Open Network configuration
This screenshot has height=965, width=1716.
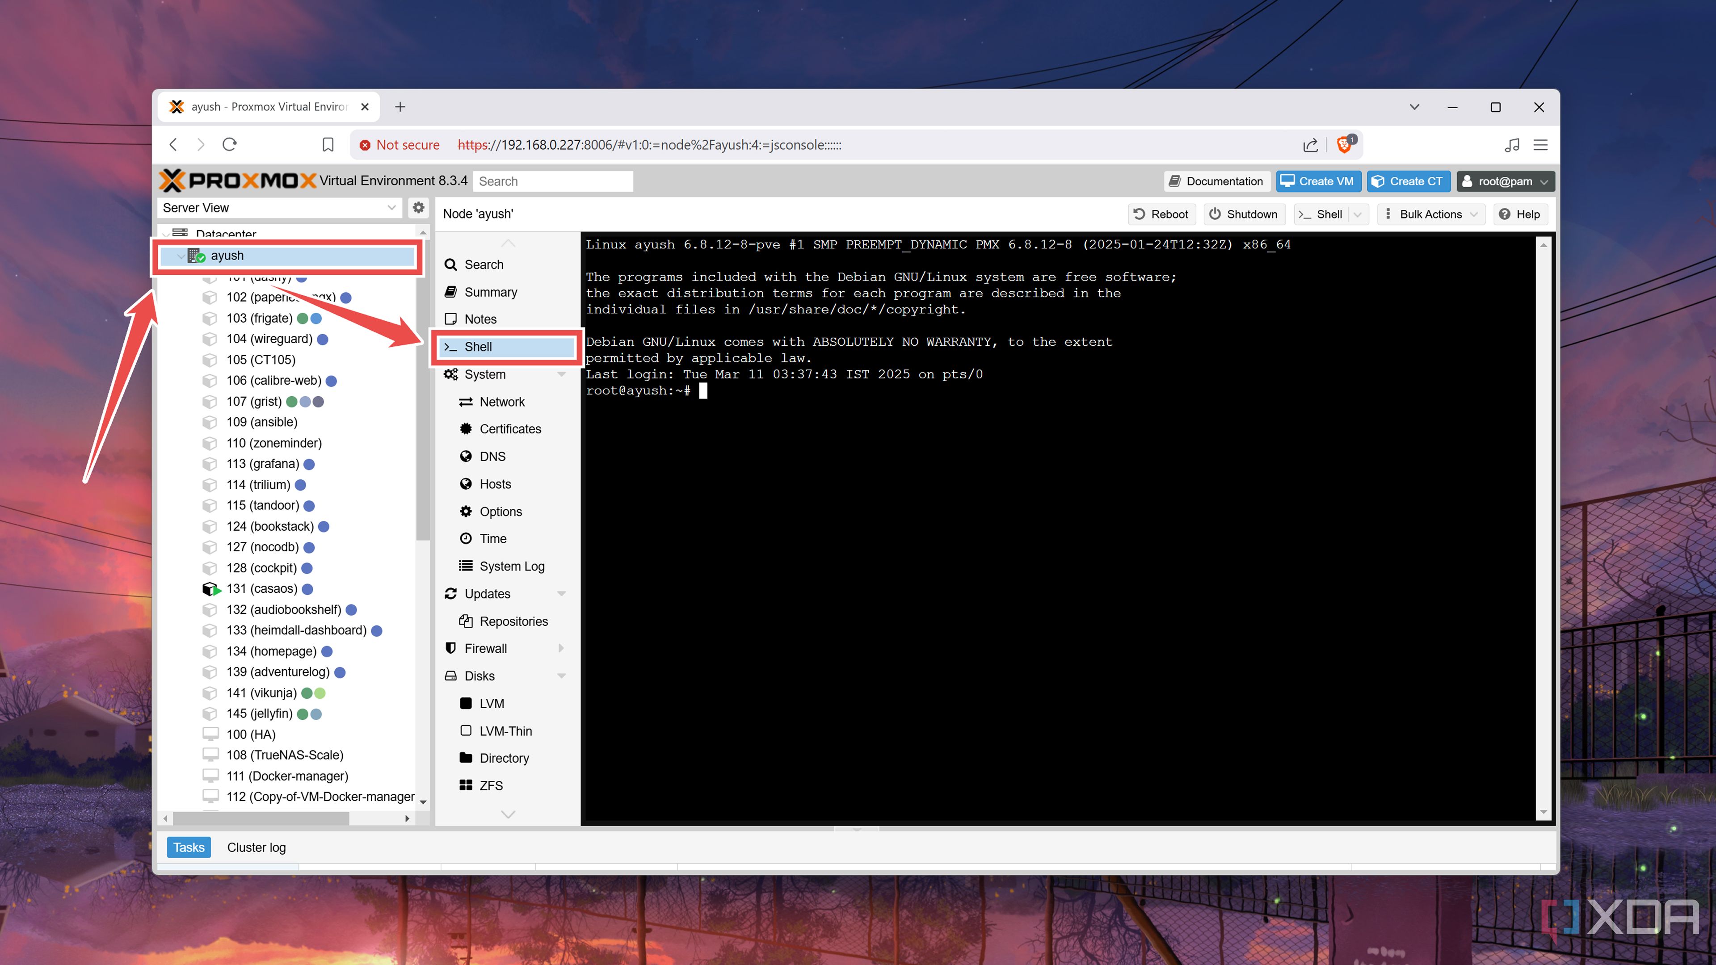tap(501, 402)
